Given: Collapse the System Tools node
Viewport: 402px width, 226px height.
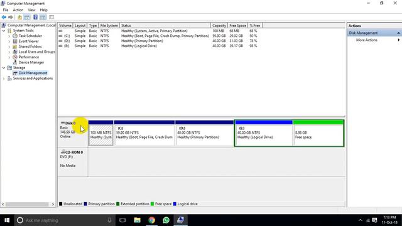Looking at the screenshot, I should click(x=4, y=31).
